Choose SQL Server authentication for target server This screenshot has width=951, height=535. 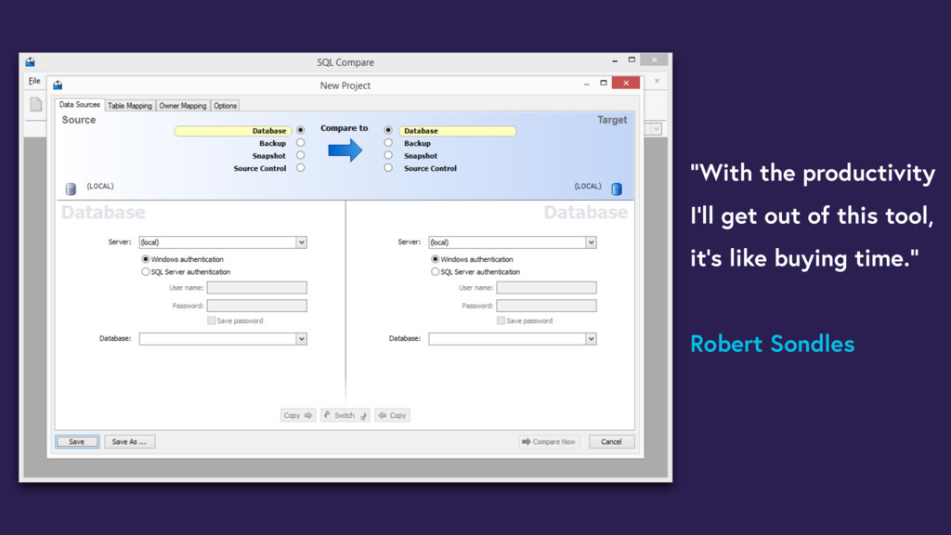tap(435, 272)
